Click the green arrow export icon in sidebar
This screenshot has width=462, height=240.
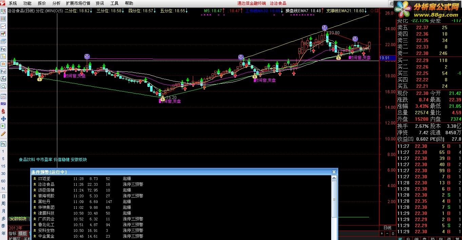click(x=3, y=126)
